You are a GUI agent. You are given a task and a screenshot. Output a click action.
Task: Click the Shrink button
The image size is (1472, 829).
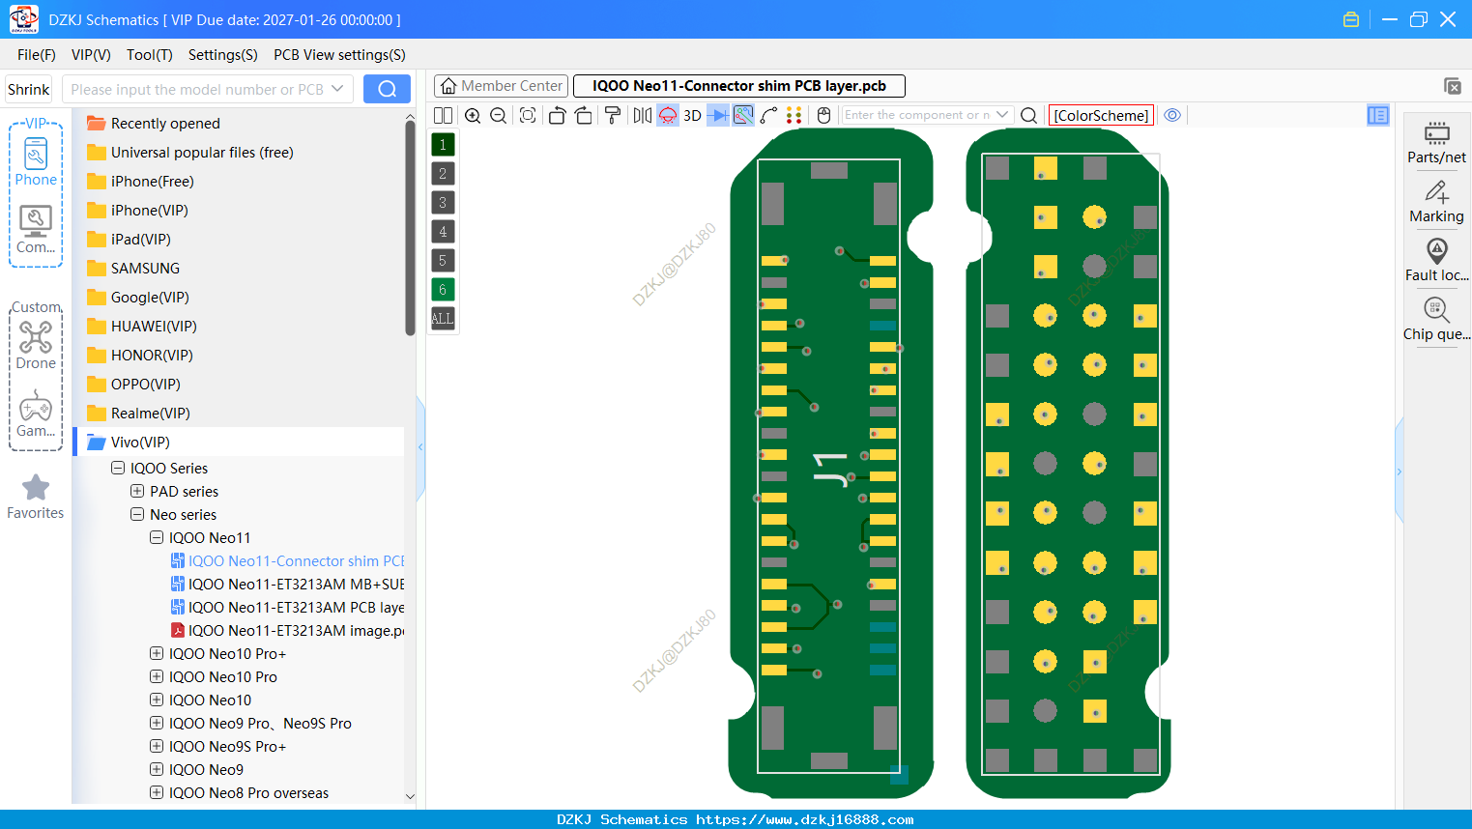28,89
